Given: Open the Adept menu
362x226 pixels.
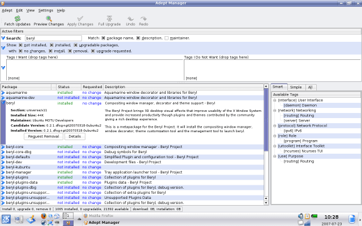Looking at the screenshot, I should tap(7, 10).
